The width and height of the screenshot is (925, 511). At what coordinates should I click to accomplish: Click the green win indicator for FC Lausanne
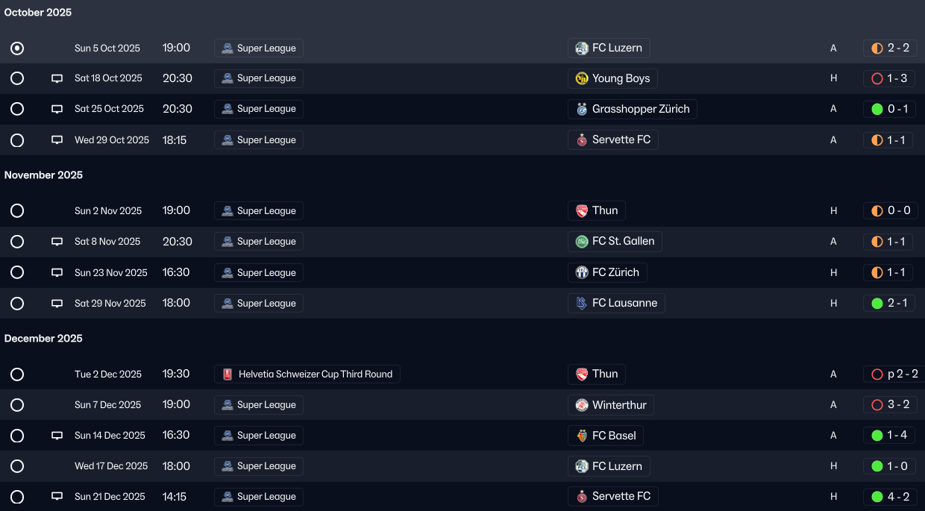[x=877, y=304]
